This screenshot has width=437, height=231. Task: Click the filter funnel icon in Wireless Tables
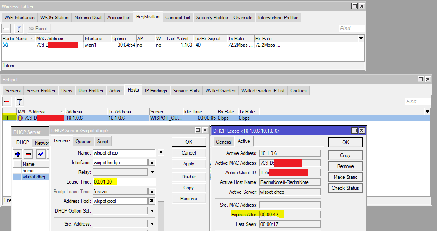(19, 29)
